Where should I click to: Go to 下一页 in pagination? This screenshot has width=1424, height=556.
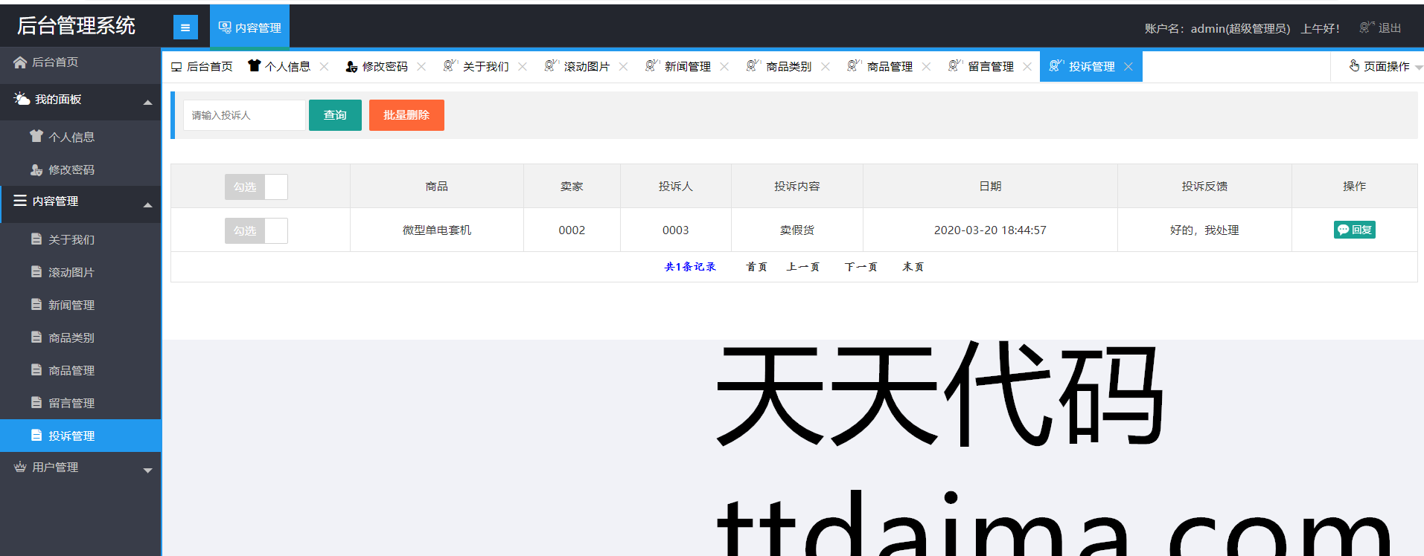[861, 267]
